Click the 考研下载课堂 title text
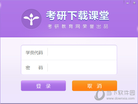The width and height of the screenshot is (138, 104). (78, 16)
